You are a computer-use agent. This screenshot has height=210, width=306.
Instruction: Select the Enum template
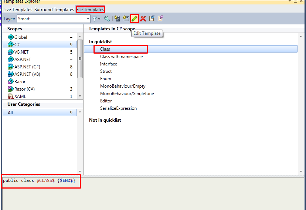click(x=106, y=79)
